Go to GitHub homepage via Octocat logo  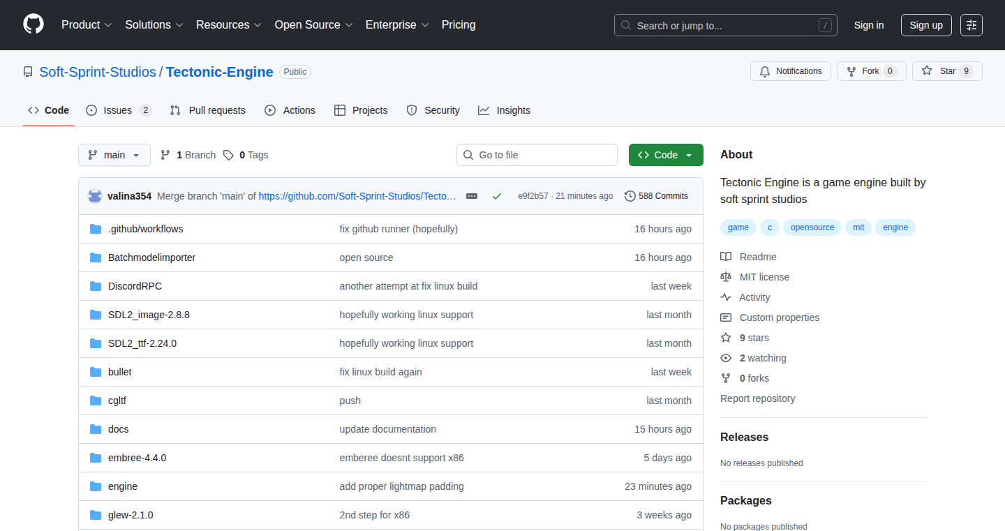pos(33,24)
